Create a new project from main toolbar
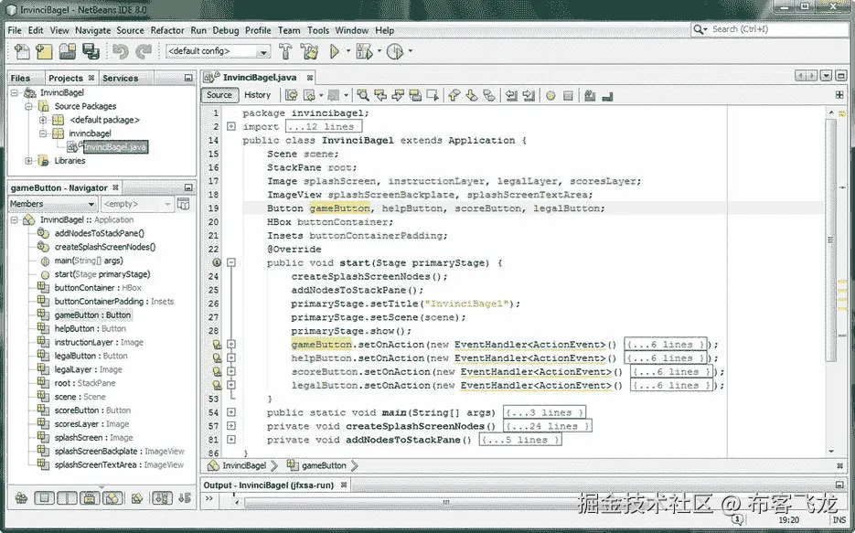This screenshot has width=855, height=533. [44, 52]
